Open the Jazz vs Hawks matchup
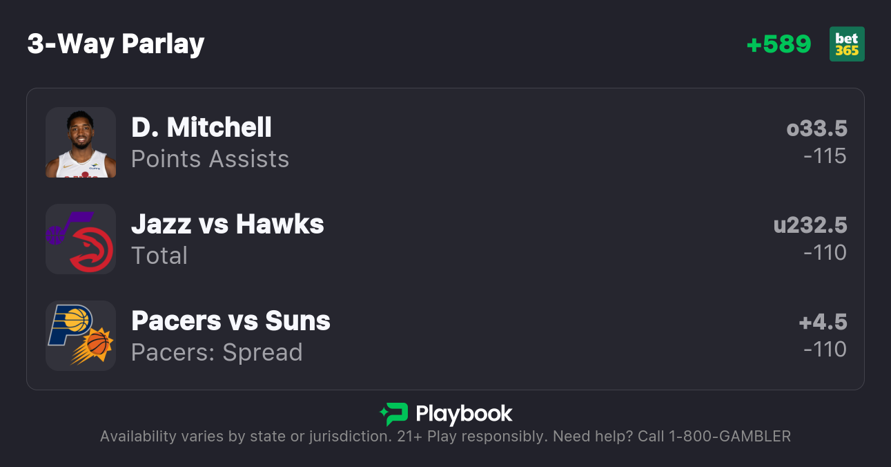891x467 pixels. coord(228,224)
